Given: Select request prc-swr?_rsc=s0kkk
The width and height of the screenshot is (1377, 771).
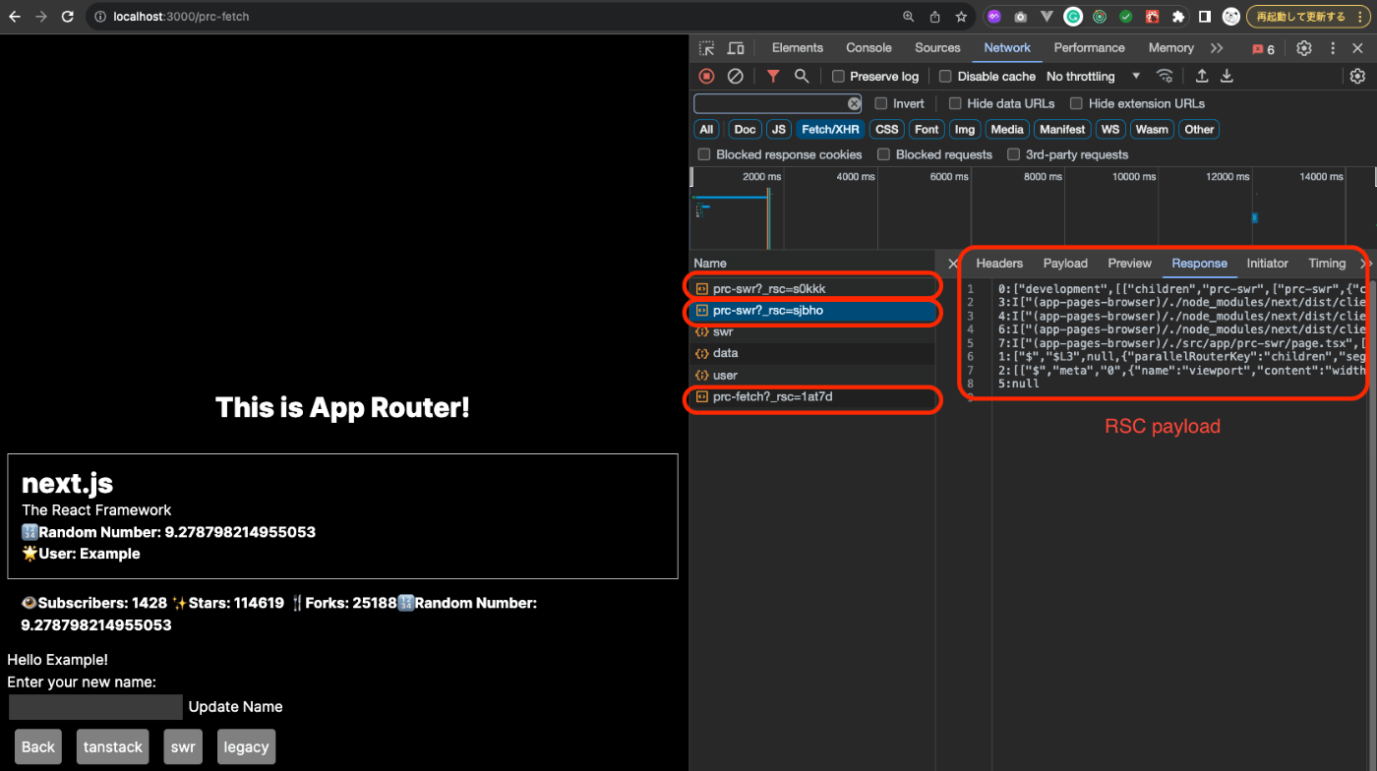Looking at the screenshot, I should (812, 289).
